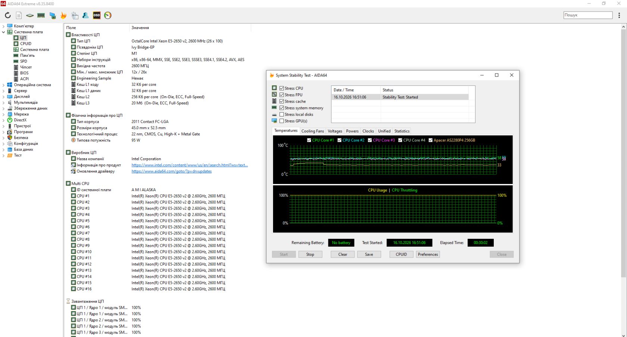This screenshot has width=627, height=337.
Task: Click the monitor diagnostics toolbar icon
Action: click(x=53, y=15)
